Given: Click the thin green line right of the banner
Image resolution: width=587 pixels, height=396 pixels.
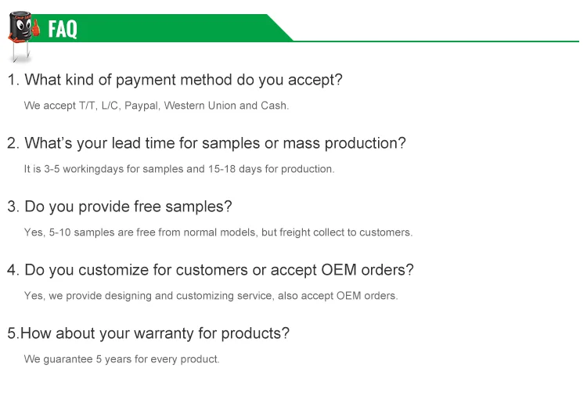Looking at the screenshot, I should tap(438, 41).
